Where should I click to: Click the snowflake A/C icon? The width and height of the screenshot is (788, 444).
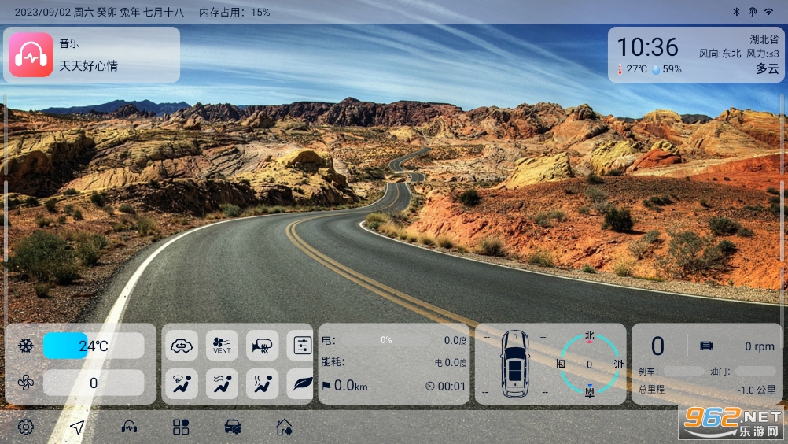coord(26,346)
